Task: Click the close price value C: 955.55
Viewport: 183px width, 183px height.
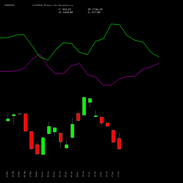Action: [65, 10]
